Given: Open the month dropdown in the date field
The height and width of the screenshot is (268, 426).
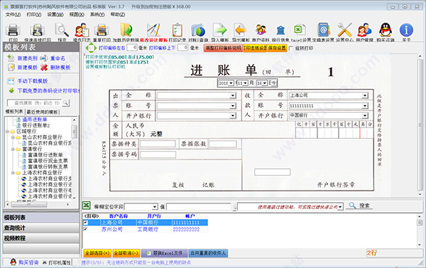Looking at the screenshot, I should [x=246, y=83].
